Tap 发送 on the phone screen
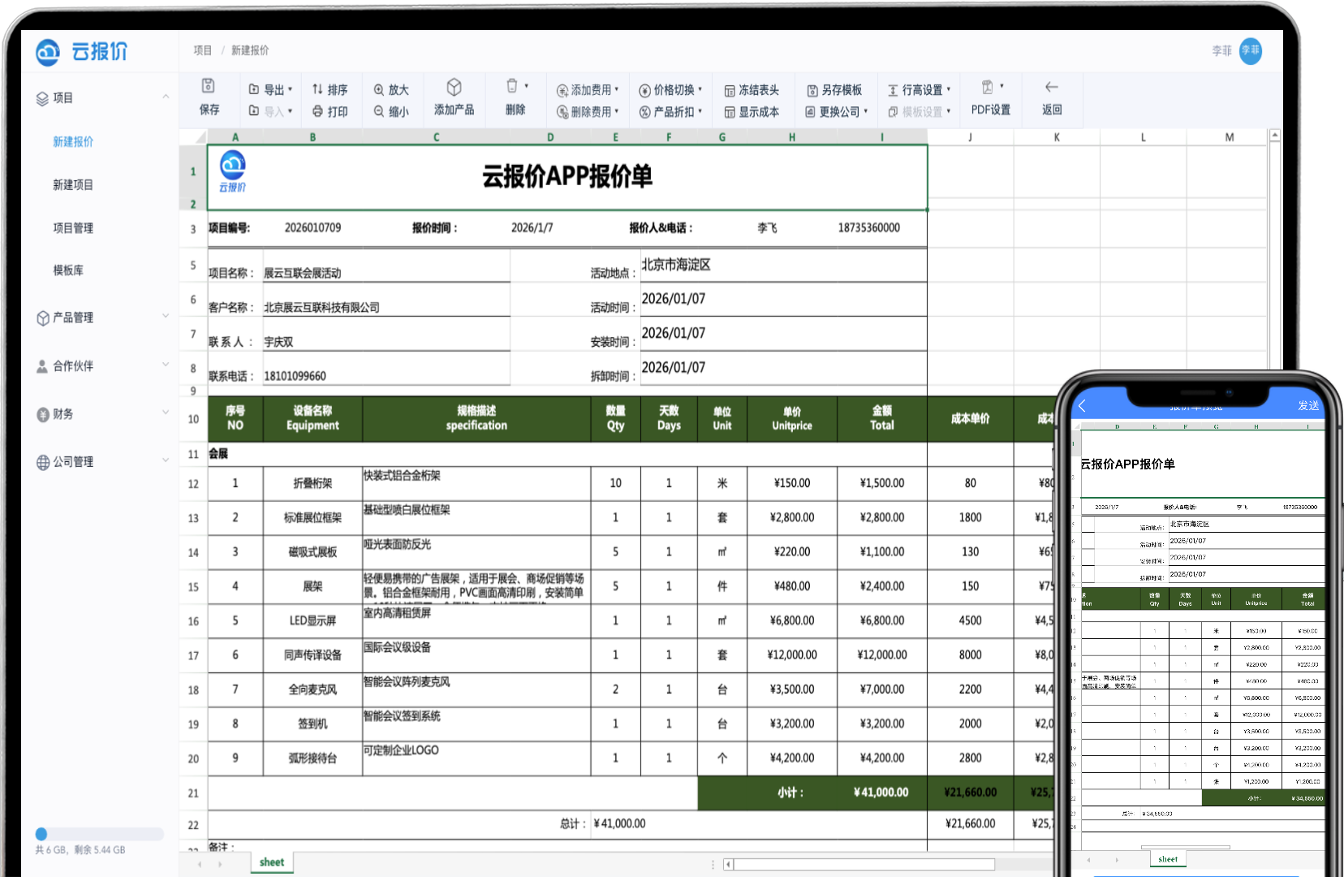This screenshot has width=1344, height=877. click(x=1308, y=405)
